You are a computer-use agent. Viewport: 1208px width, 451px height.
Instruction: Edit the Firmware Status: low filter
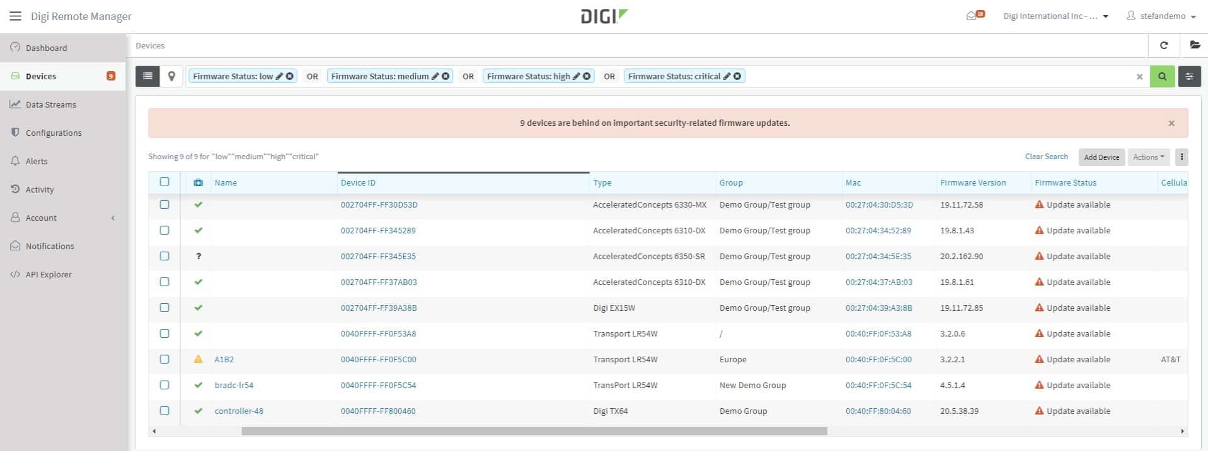tap(279, 76)
